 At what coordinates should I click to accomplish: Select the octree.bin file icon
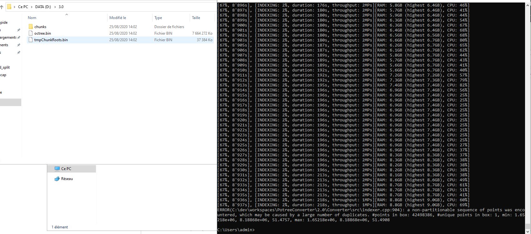(x=31, y=33)
